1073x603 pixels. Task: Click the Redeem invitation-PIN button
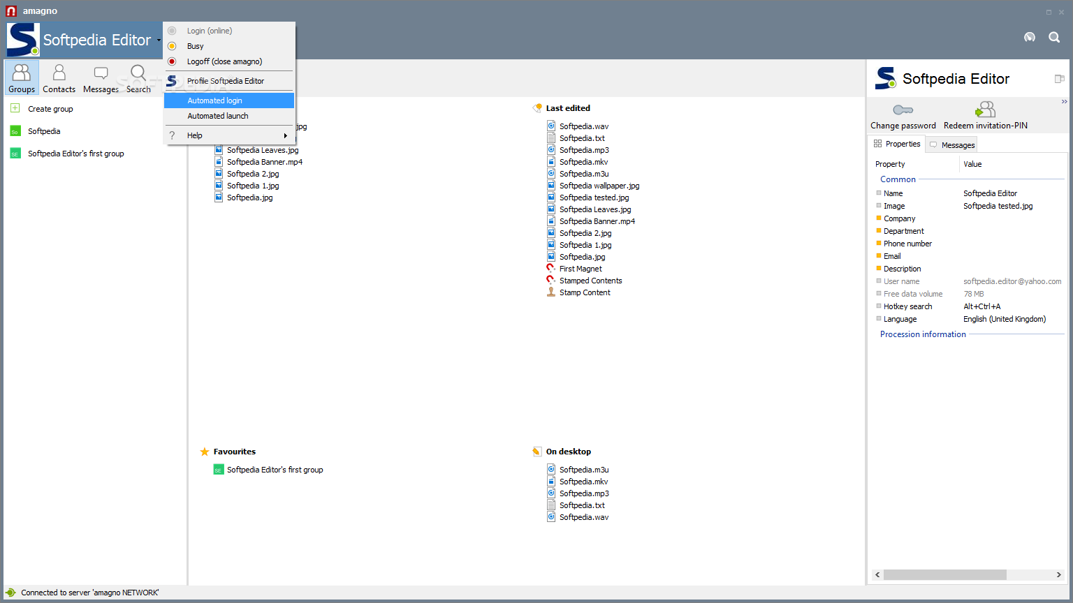[986, 116]
